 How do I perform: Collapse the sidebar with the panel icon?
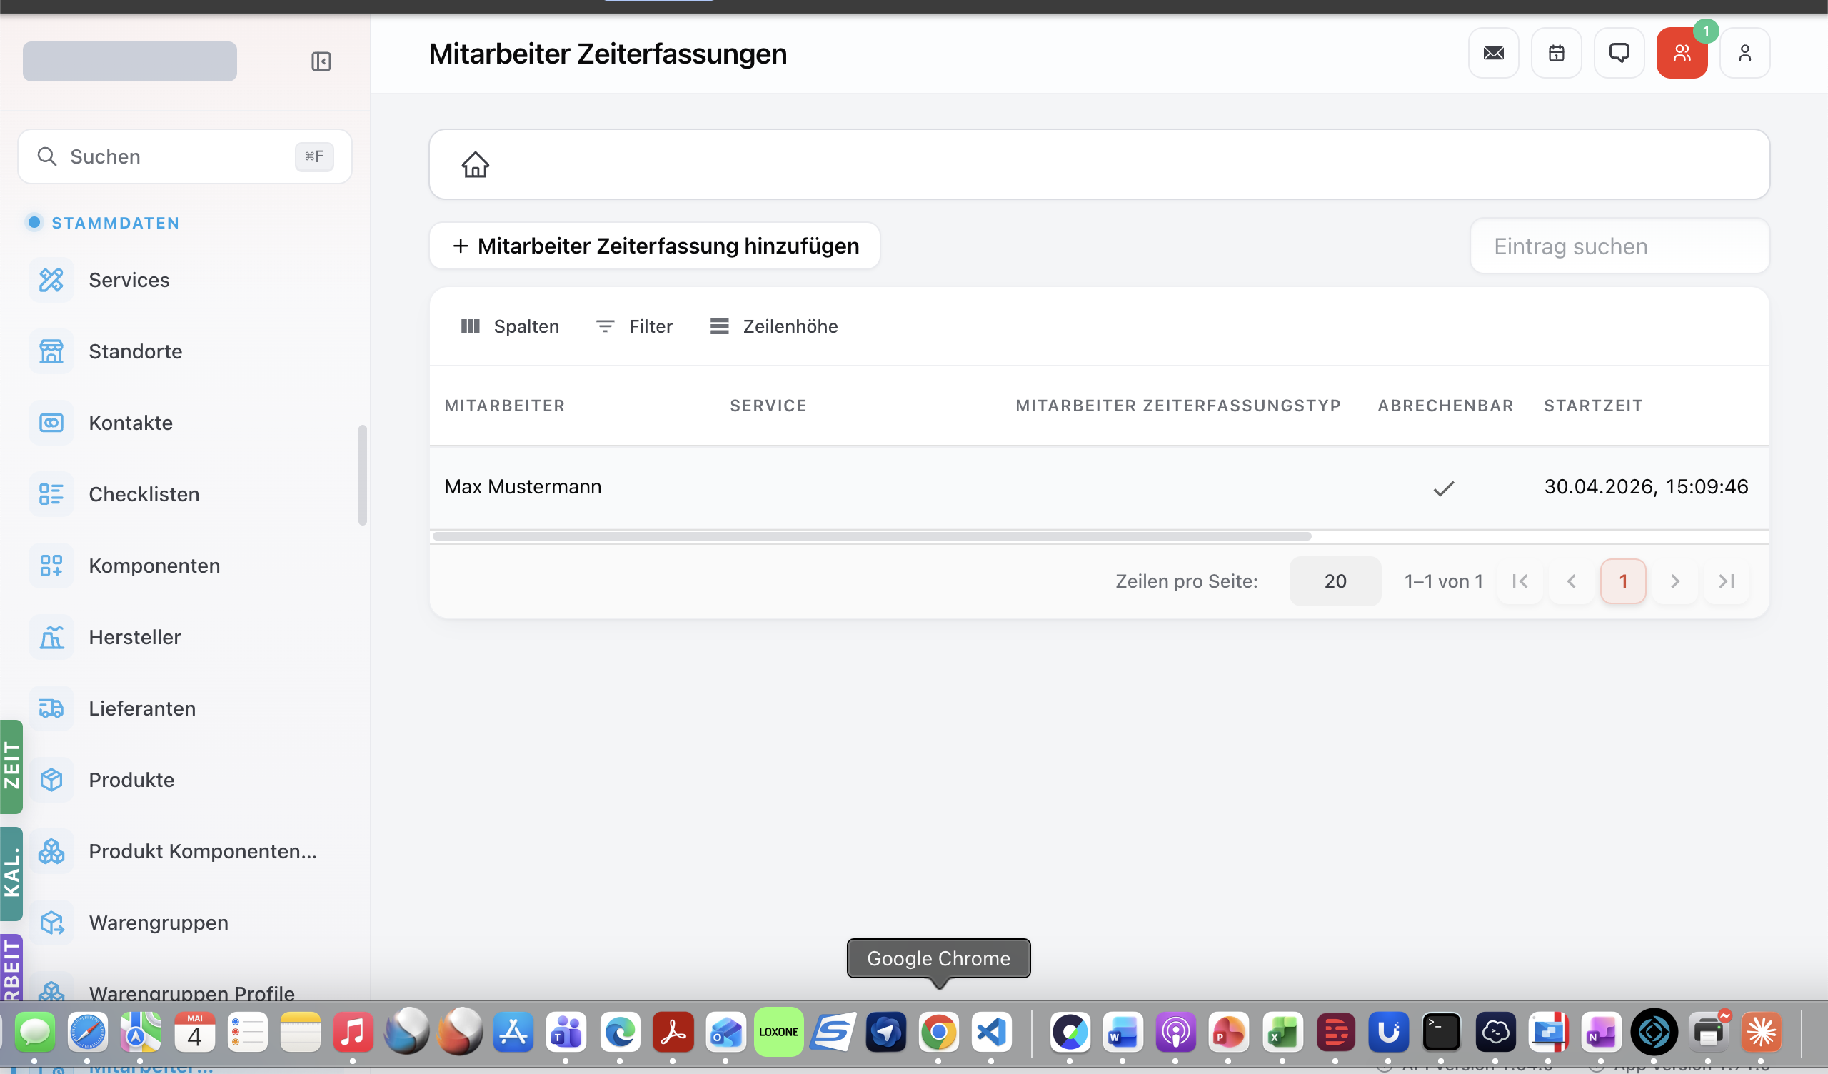321,61
